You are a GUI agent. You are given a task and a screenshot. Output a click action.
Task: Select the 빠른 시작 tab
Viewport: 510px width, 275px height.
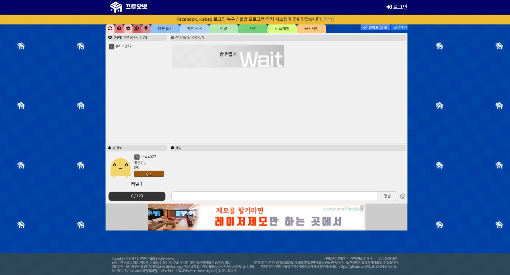click(x=194, y=29)
